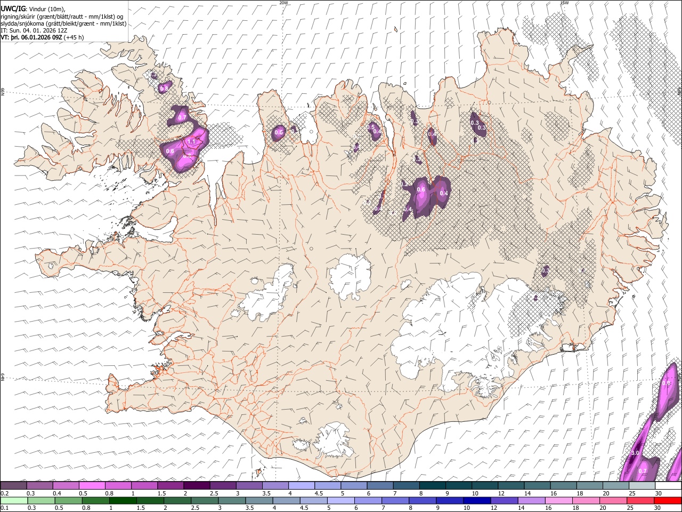Click the 1.1 precipitation value in the Westfjords
The image size is (682, 512).
(x=191, y=141)
